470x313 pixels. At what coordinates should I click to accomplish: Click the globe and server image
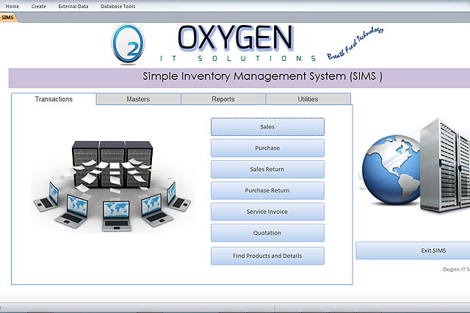414,166
